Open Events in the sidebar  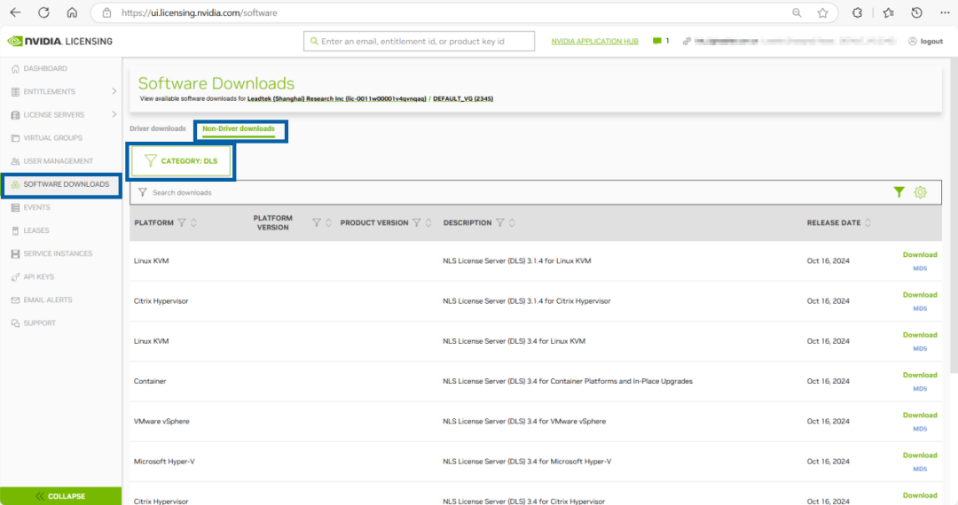click(36, 207)
